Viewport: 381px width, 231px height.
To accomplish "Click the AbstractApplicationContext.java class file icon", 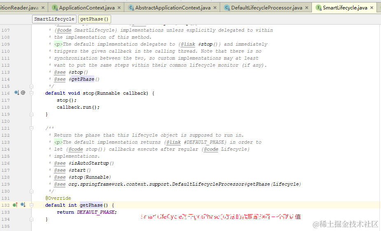I will click(x=131, y=8).
